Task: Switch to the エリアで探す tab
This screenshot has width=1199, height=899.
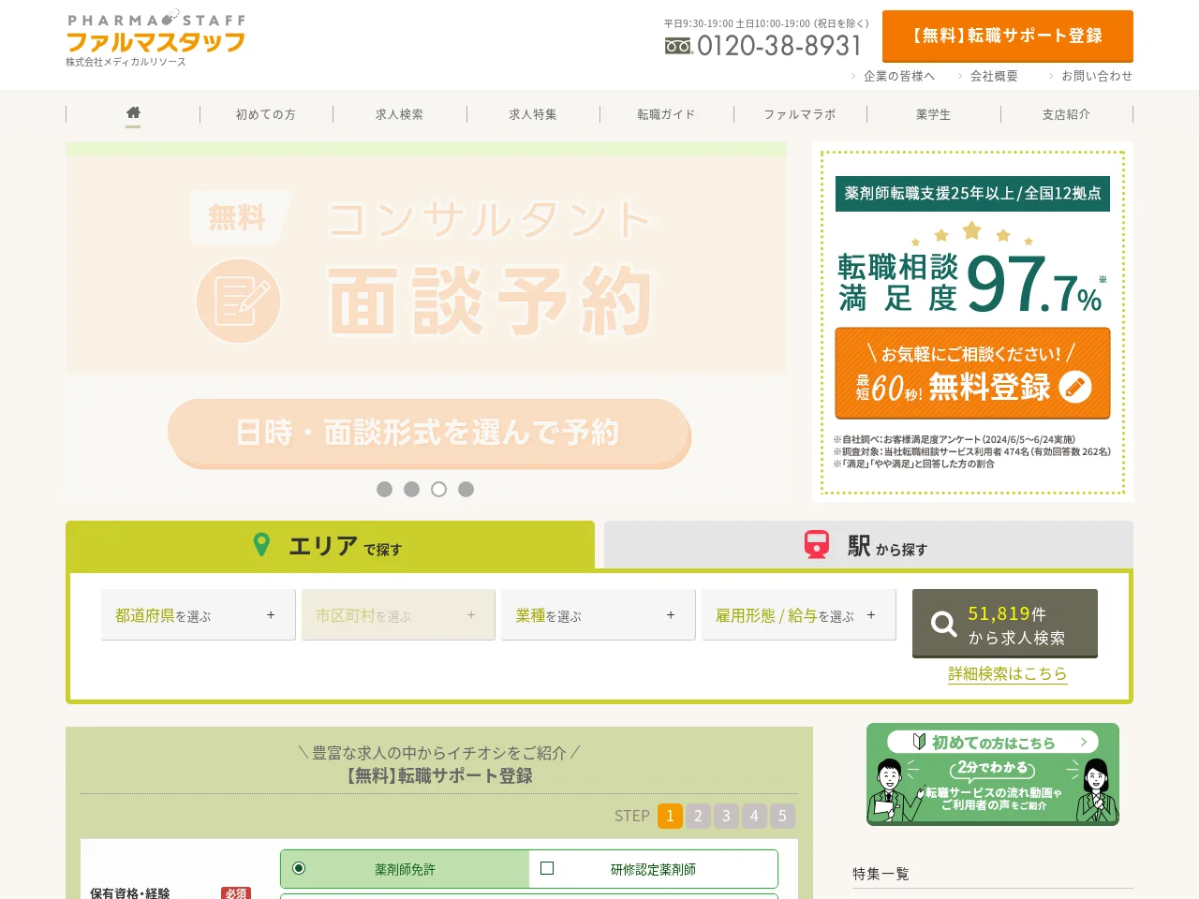Action: (x=330, y=545)
